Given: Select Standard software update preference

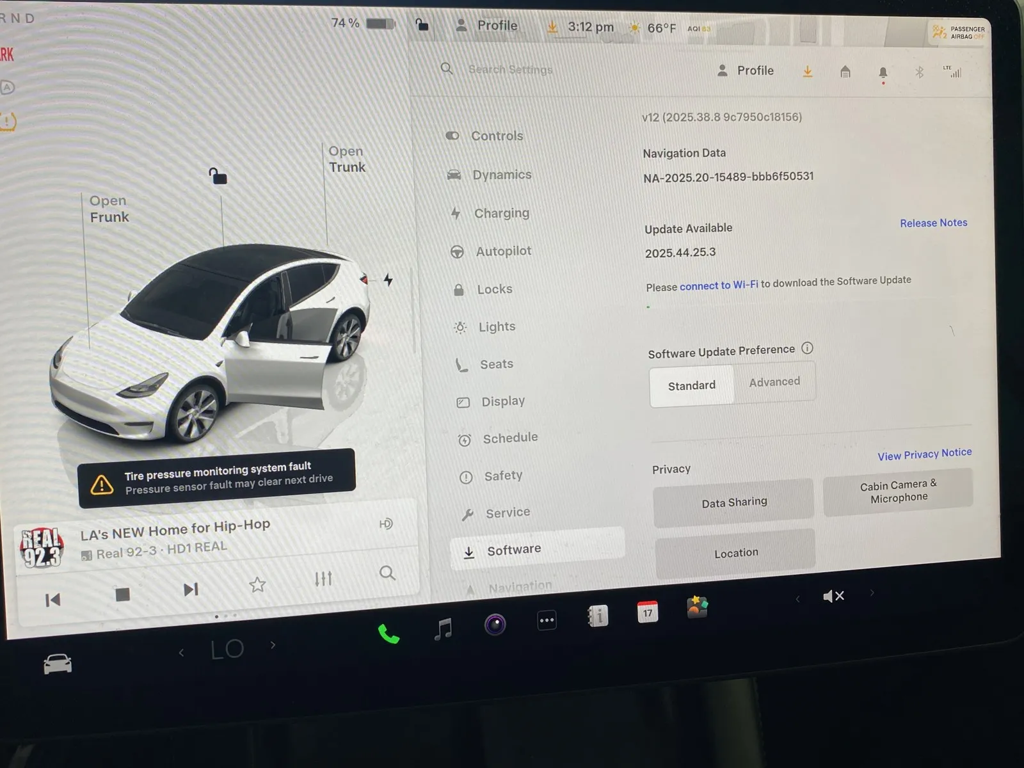Looking at the screenshot, I should pos(692,385).
